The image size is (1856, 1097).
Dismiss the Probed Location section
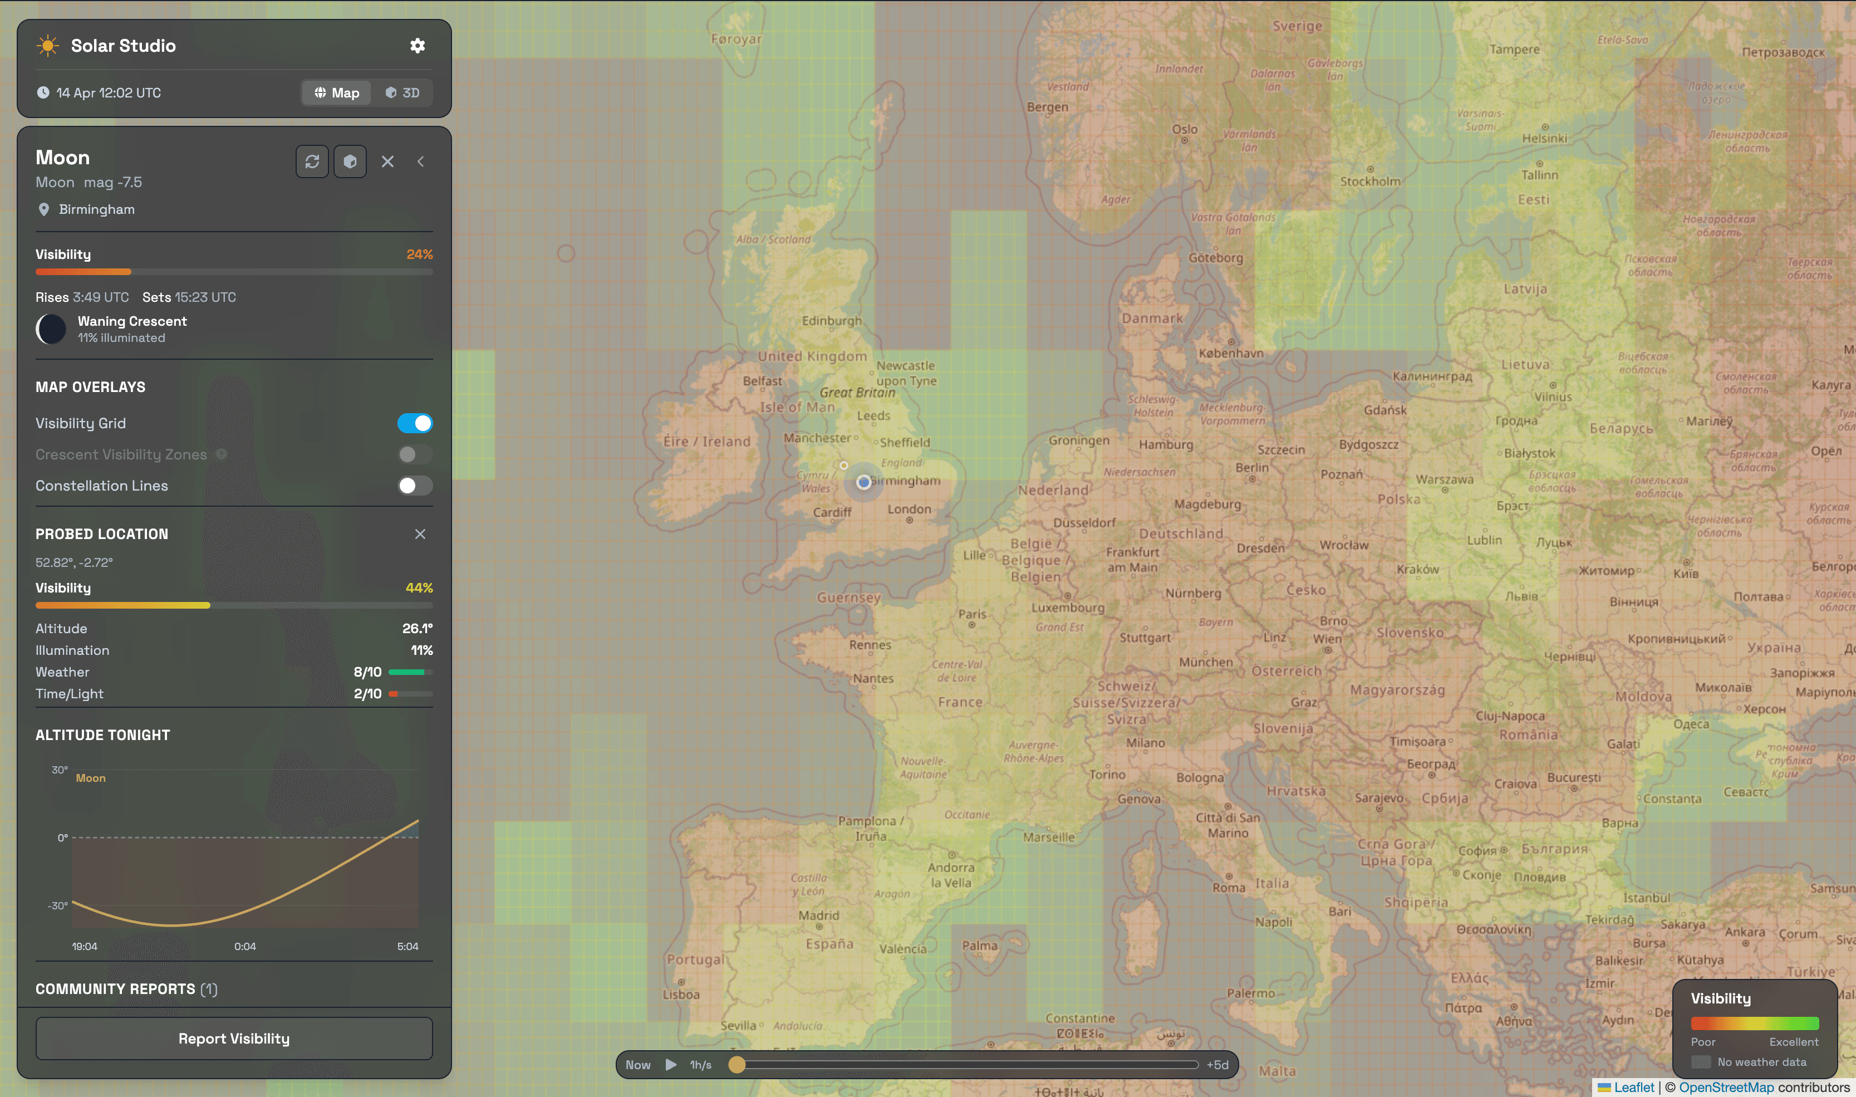[x=420, y=533]
